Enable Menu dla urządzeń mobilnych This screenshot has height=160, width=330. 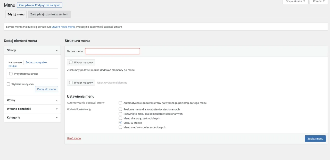[120, 118]
